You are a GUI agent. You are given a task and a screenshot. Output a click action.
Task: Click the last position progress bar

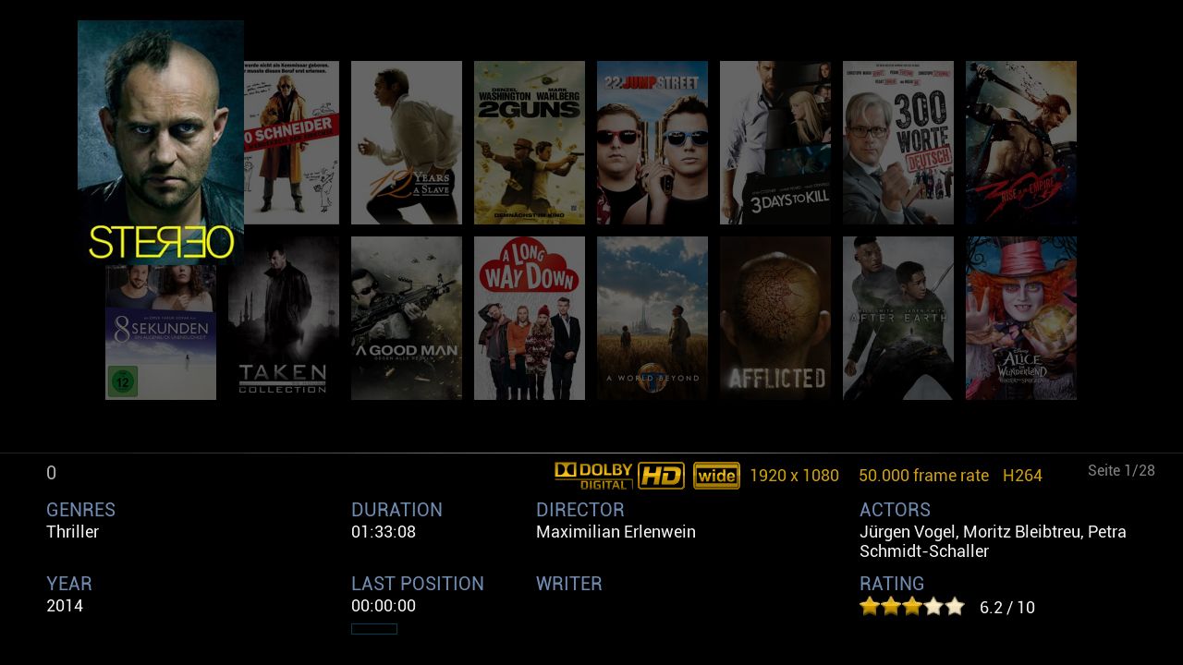pos(374,629)
